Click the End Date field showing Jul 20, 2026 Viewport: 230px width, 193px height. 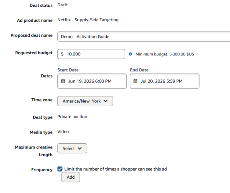coord(164,81)
